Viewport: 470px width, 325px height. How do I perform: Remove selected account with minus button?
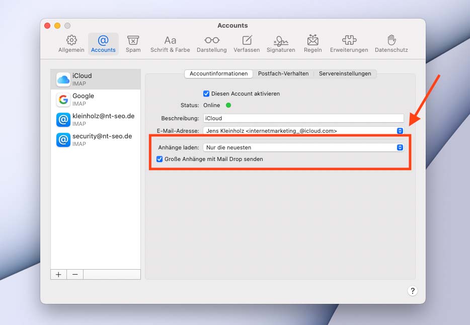click(x=75, y=274)
